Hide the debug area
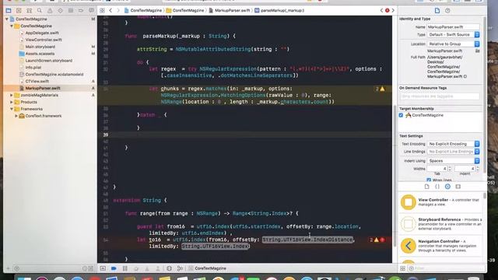 pos(103,268)
